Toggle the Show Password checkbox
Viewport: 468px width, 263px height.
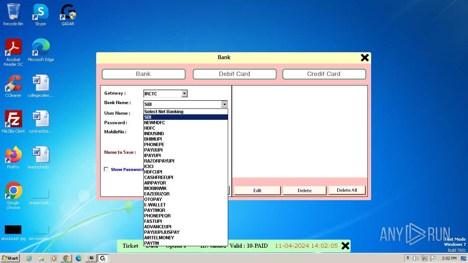[x=106, y=169]
